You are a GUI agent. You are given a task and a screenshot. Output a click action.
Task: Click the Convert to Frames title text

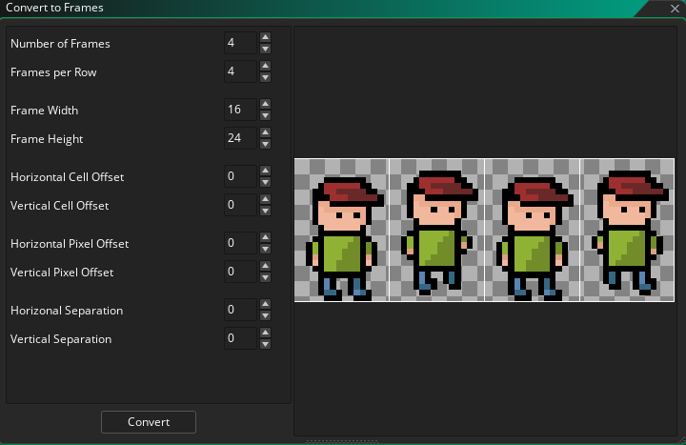pyautogui.click(x=54, y=8)
